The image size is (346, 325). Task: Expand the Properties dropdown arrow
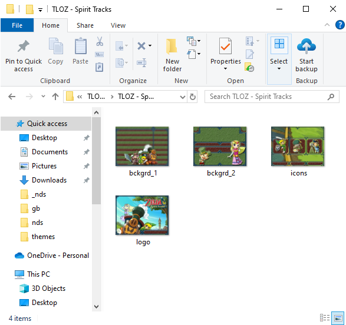click(x=225, y=69)
